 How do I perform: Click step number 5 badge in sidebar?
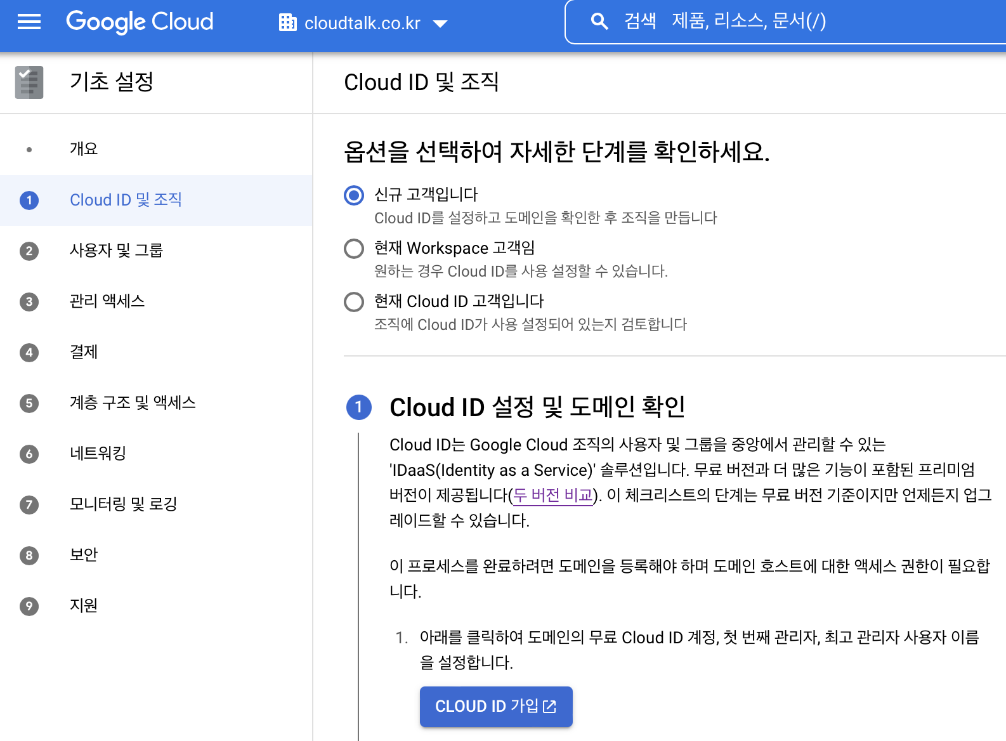tap(29, 403)
